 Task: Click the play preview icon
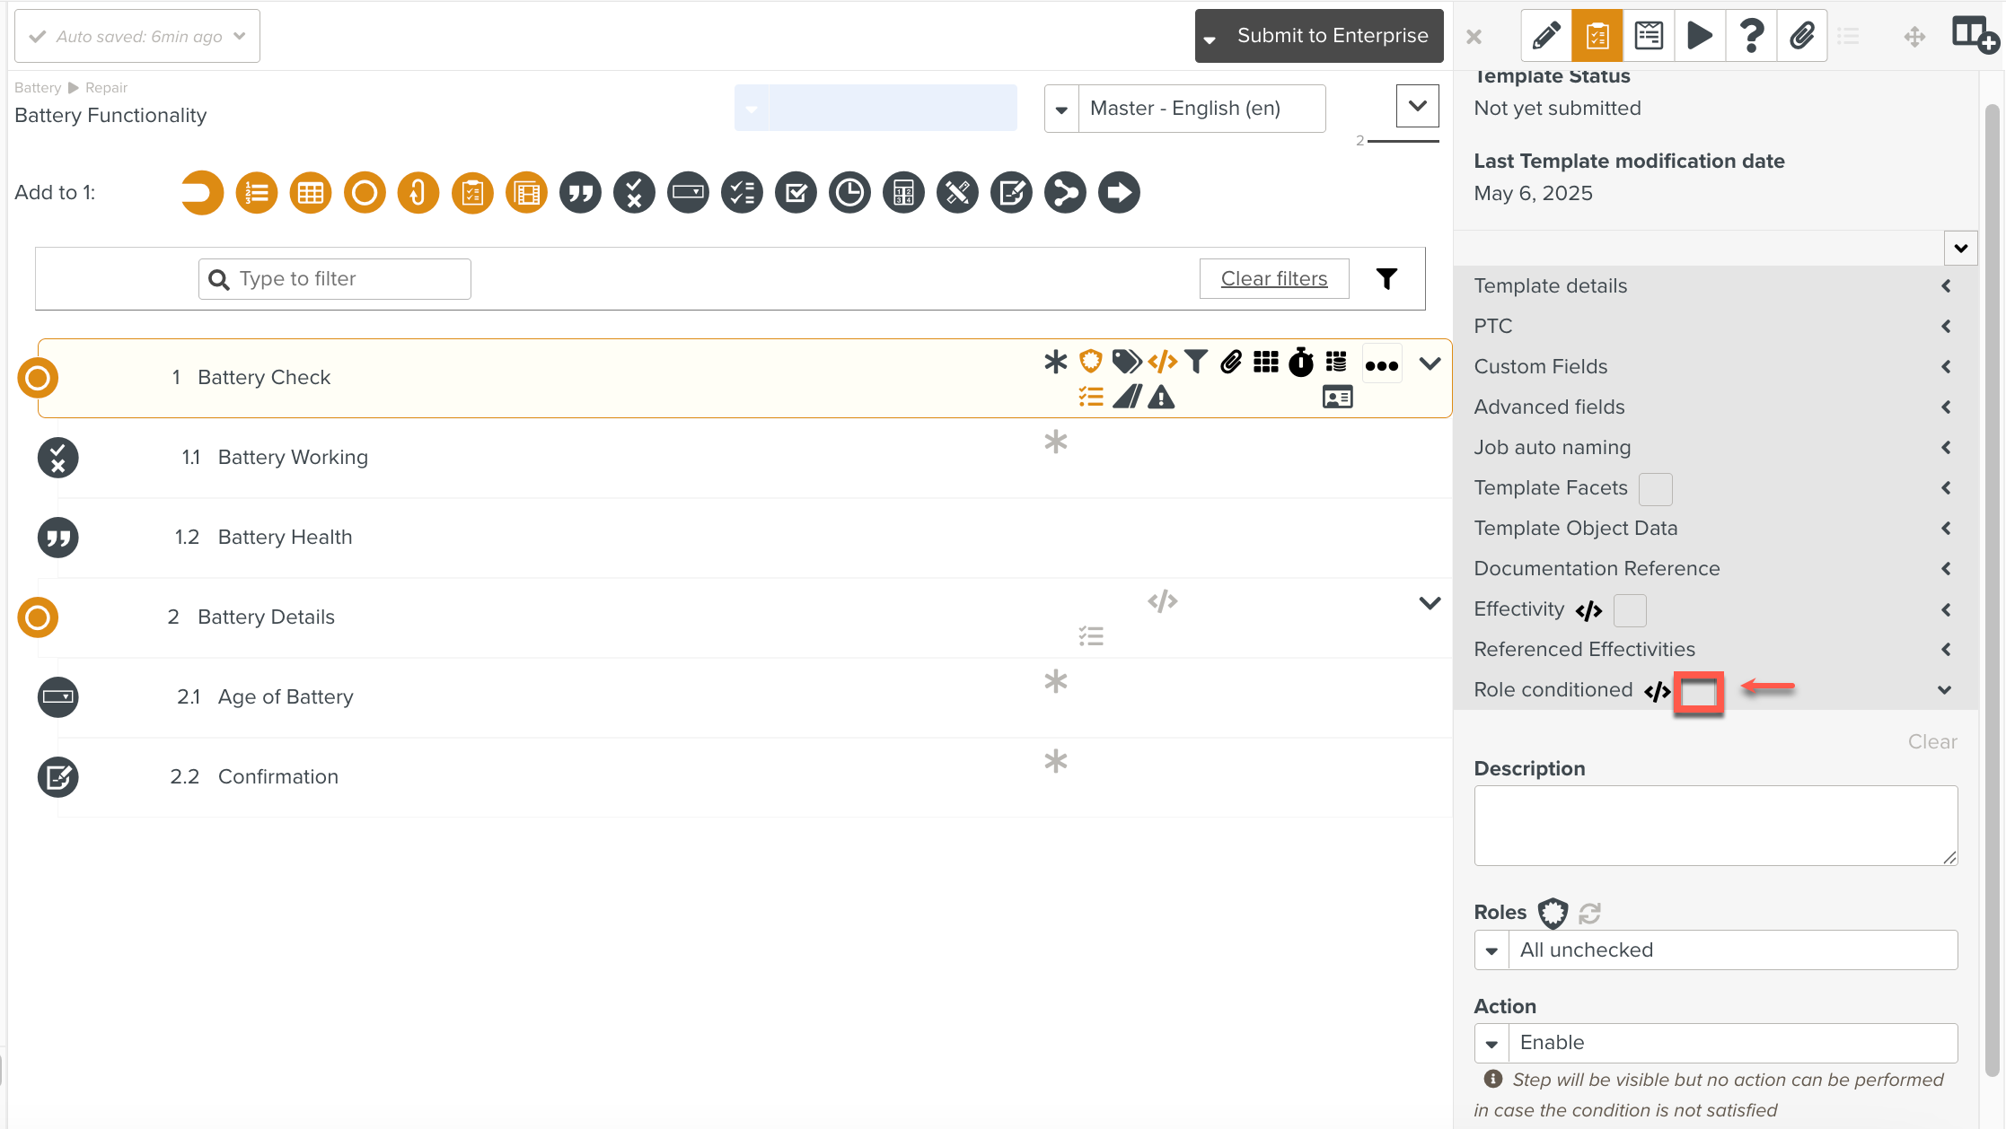coord(1699,36)
